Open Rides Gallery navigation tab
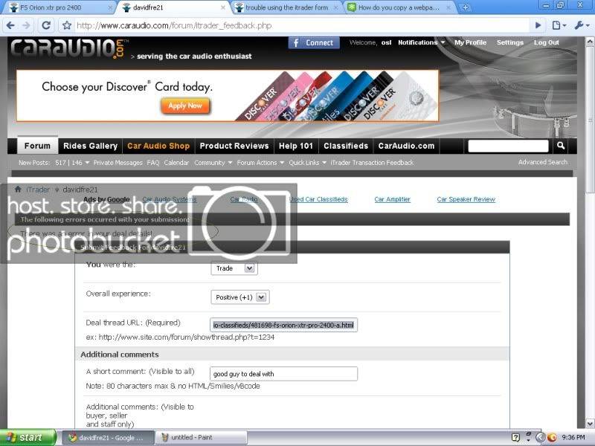595x446 pixels. 90,146
